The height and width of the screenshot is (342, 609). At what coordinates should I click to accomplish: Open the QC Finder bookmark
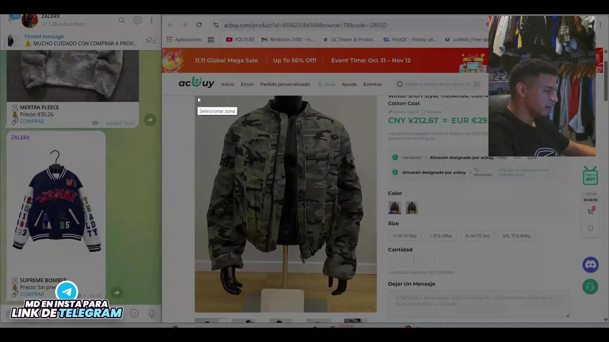pyautogui.click(x=350, y=39)
